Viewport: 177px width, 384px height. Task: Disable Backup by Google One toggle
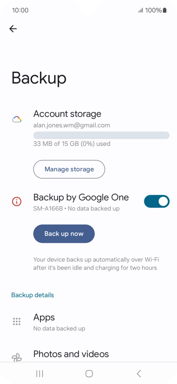point(157,201)
